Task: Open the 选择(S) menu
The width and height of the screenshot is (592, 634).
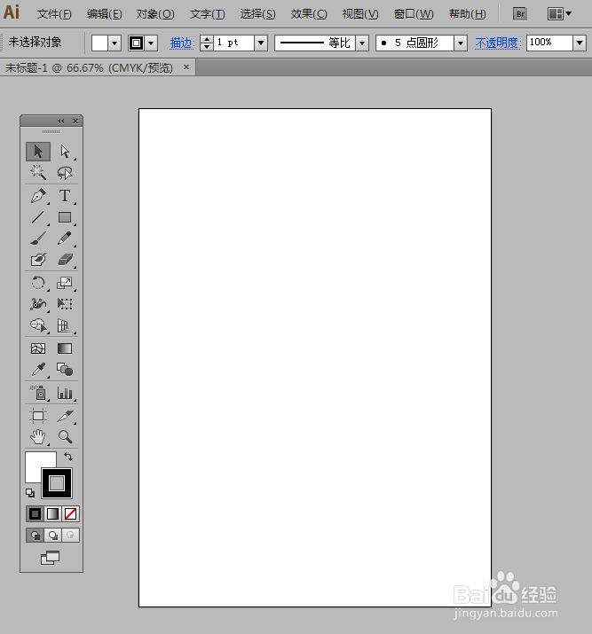Action: pyautogui.click(x=257, y=14)
